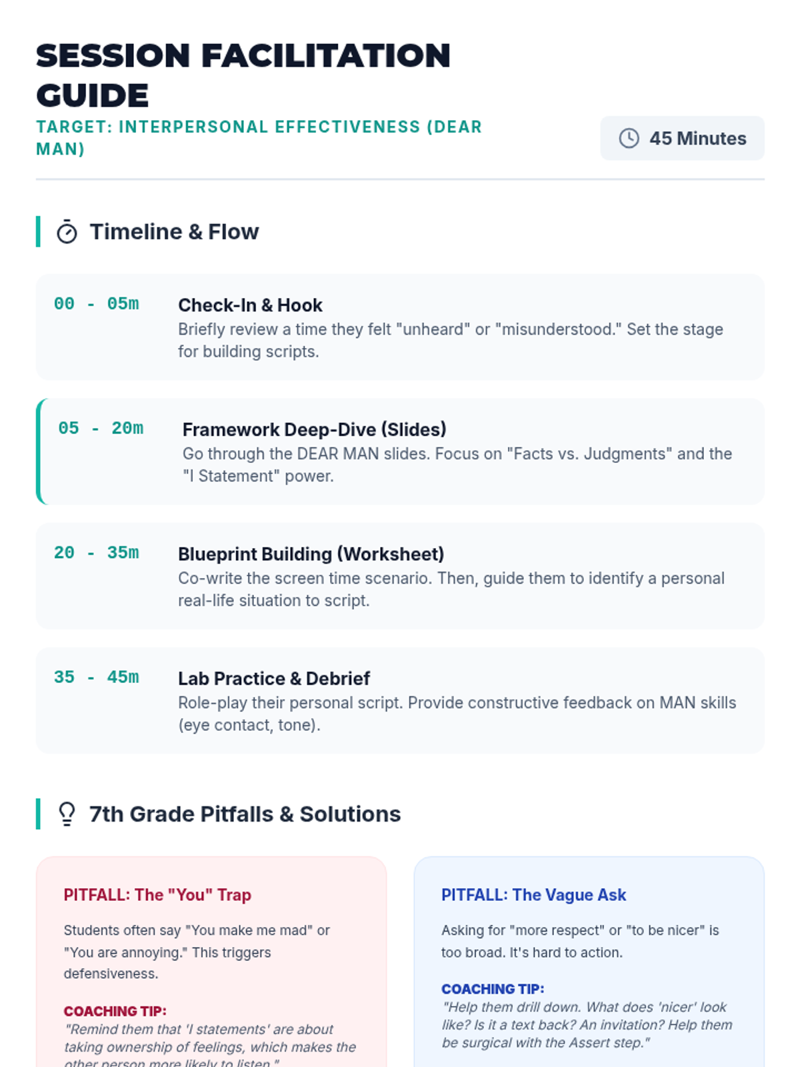Click the 00 - 05m time marker
Viewport: 800px width, 1067px height.
(97, 303)
